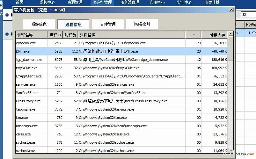Expand the row arrow at left edge
Screen dimensions: 256x159
coord(7,34)
